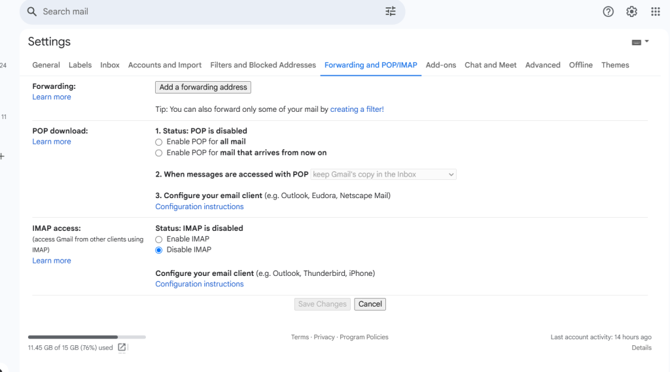Select Enable POP for mail from now on
Screen dimensions: 670x372
tap(159, 153)
